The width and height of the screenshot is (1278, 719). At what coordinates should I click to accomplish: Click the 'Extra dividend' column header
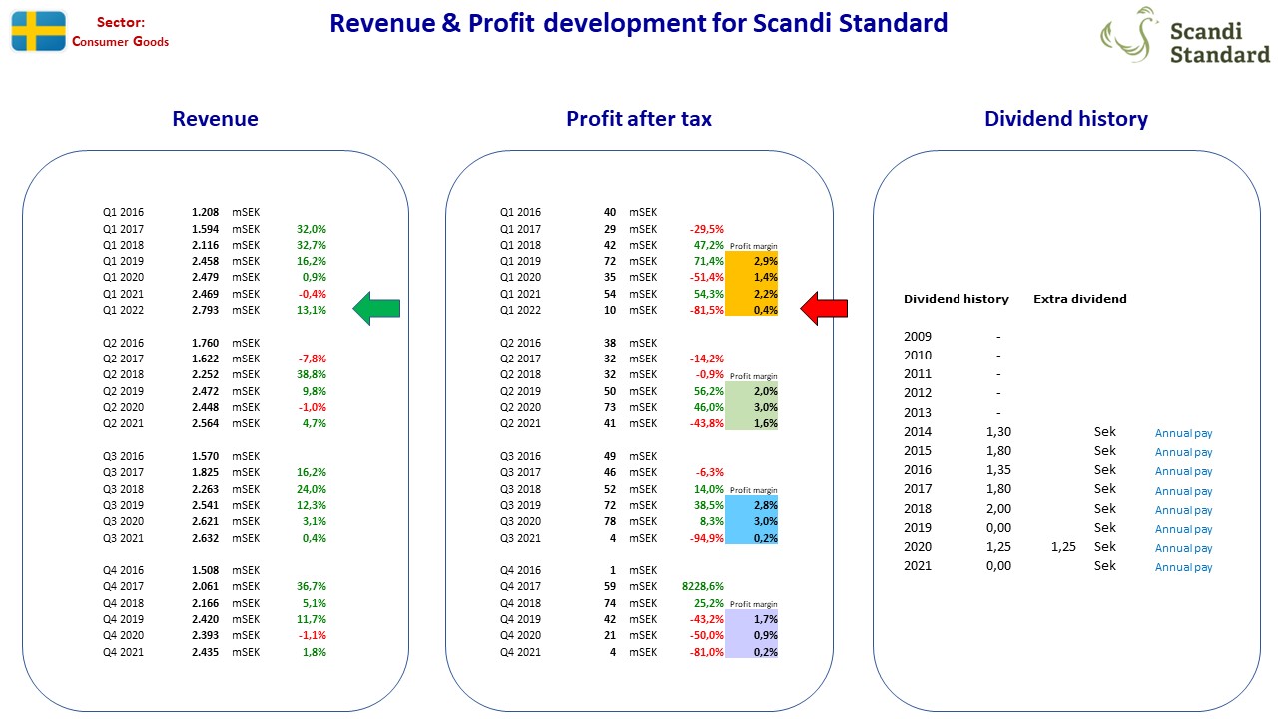coord(1080,299)
